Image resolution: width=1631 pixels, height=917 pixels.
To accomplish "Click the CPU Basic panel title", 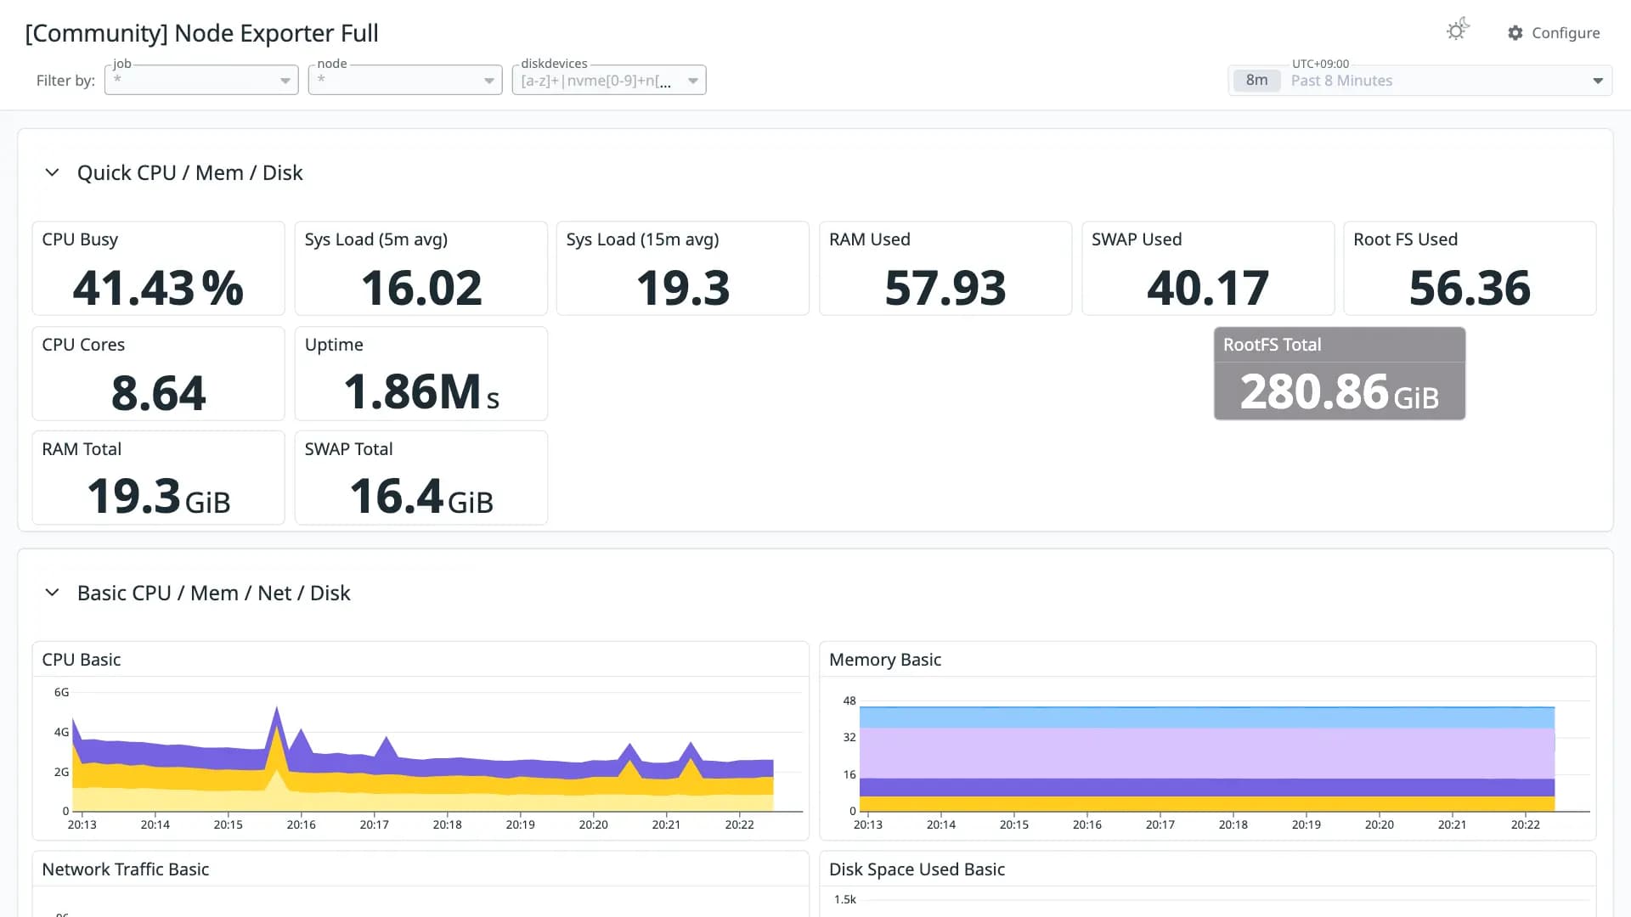I will coord(82,660).
